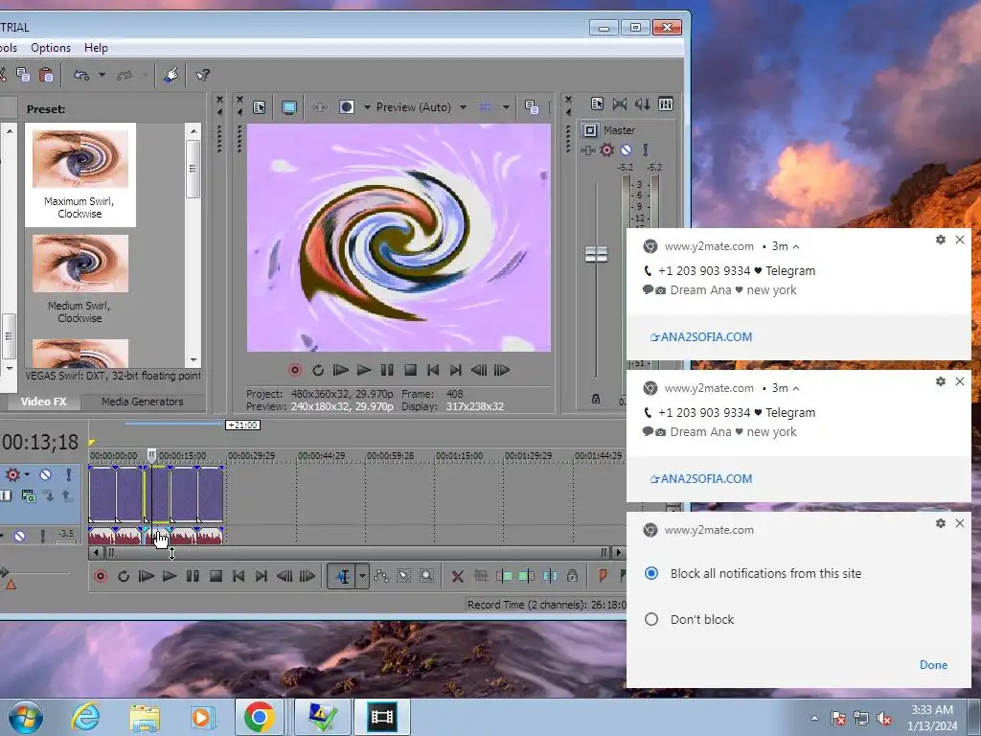Click Play From Start in preview pane
The image size is (981, 736).
341,370
